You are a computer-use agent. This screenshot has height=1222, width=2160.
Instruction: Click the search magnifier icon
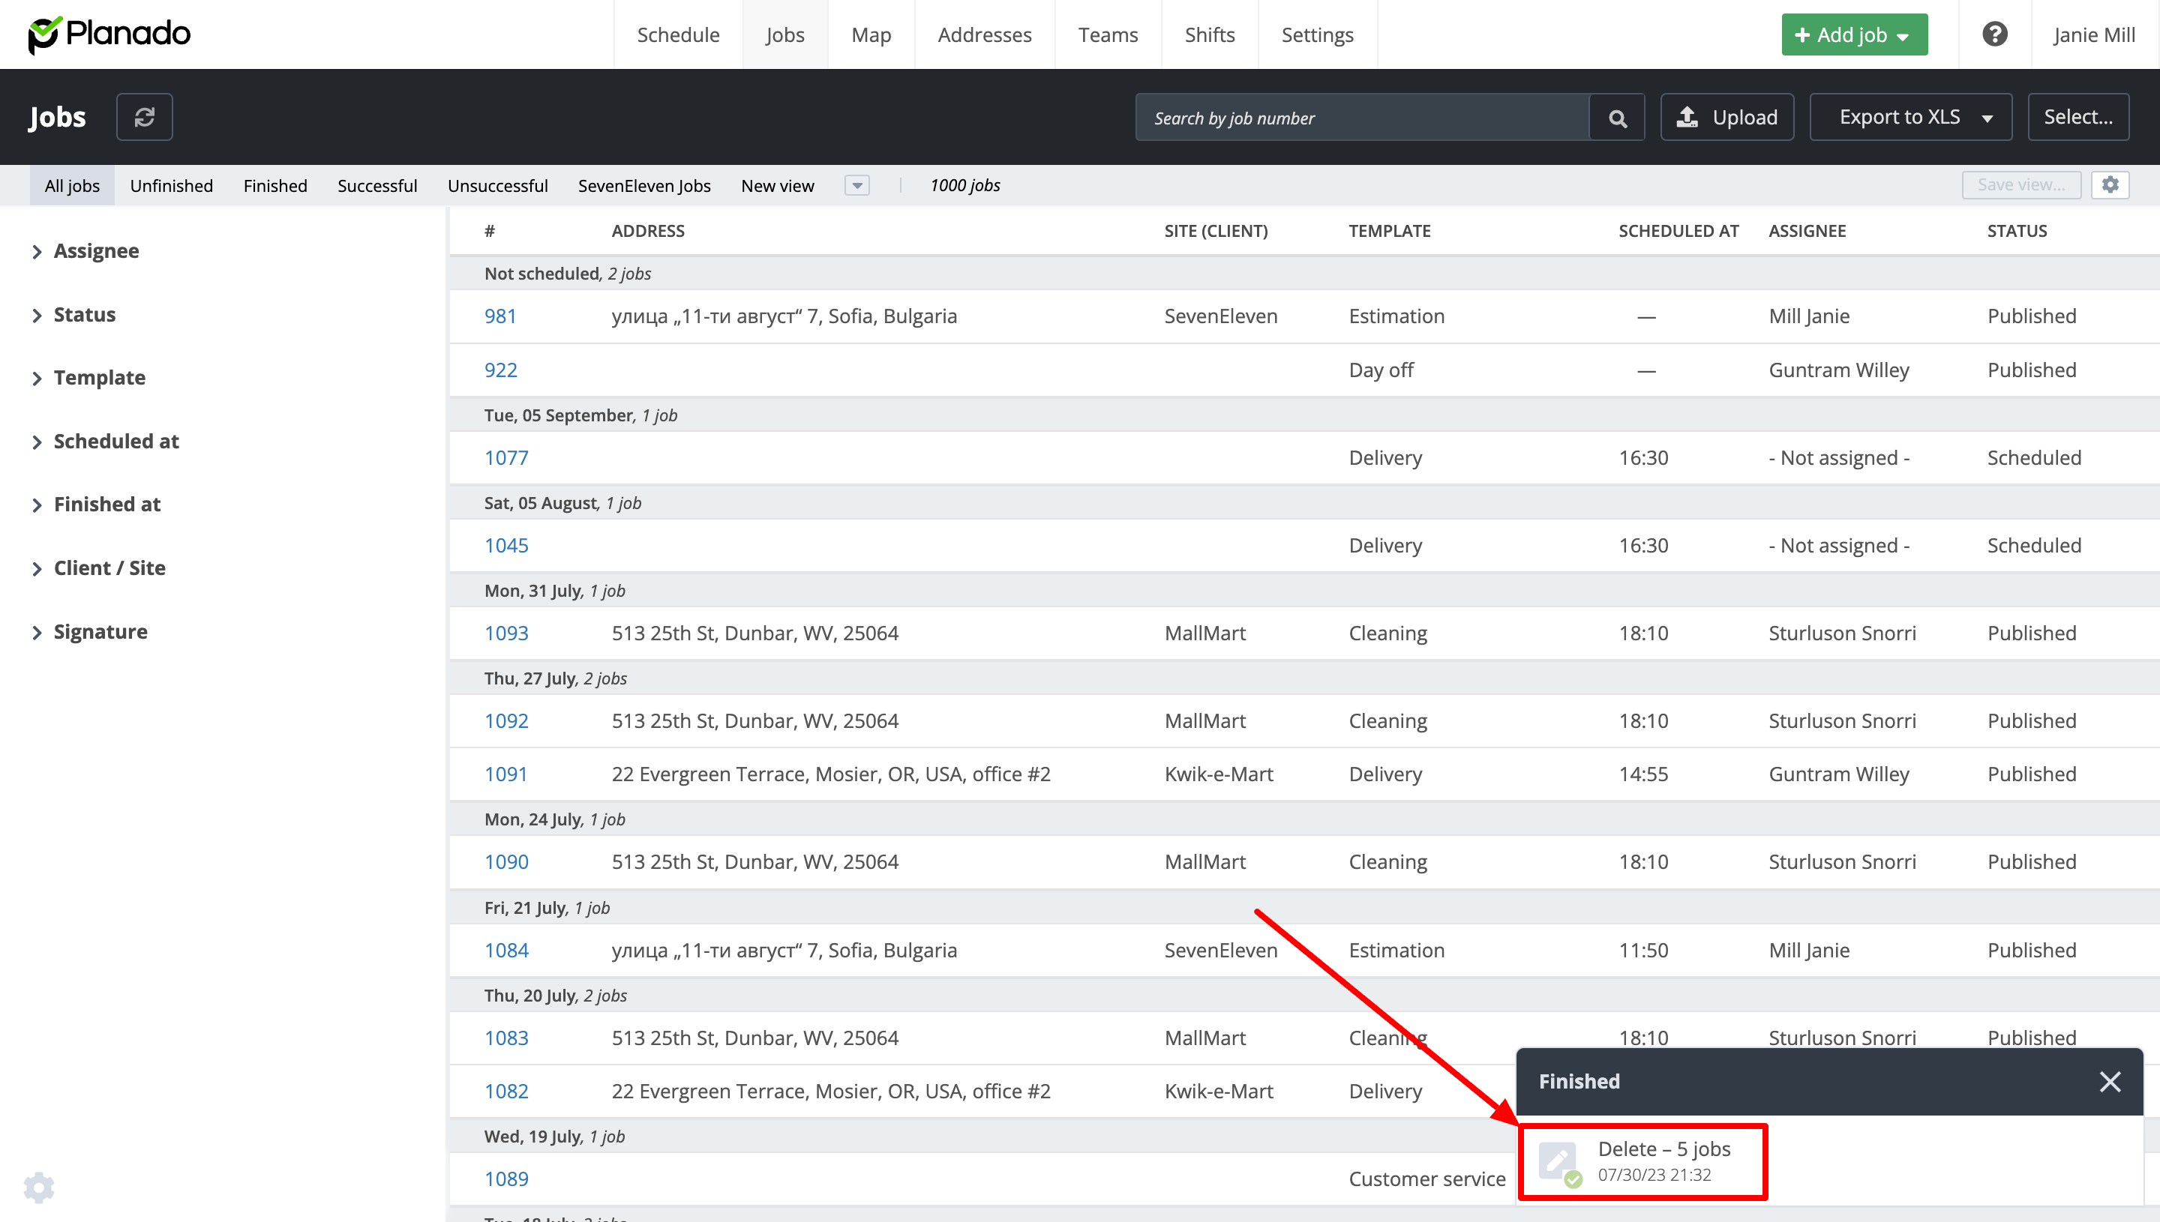[x=1617, y=118]
